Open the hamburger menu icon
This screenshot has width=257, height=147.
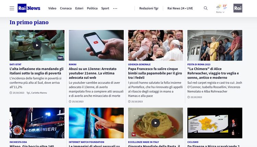(x=12, y=8)
